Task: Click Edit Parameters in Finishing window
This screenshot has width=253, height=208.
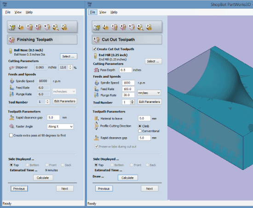Action: point(65,101)
